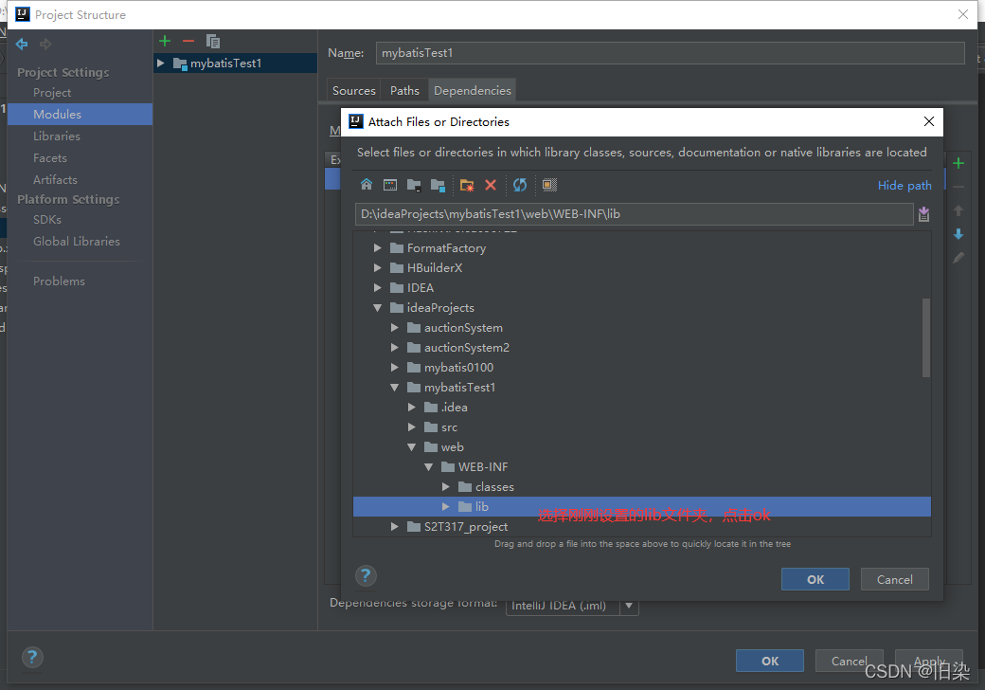Click help icon in Project Structure window
Screen dimensions: 985x690
click(x=32, y=658)
